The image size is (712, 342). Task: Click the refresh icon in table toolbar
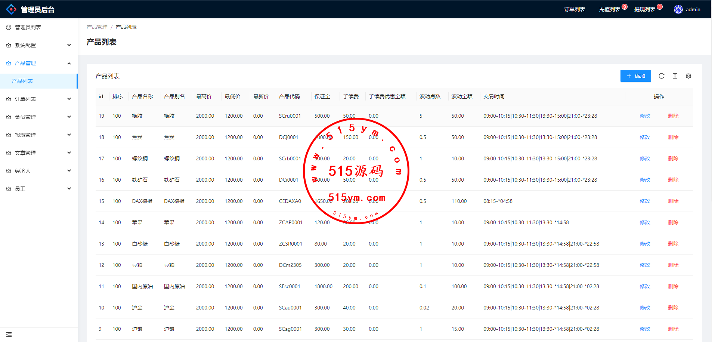tap(661, 76)
